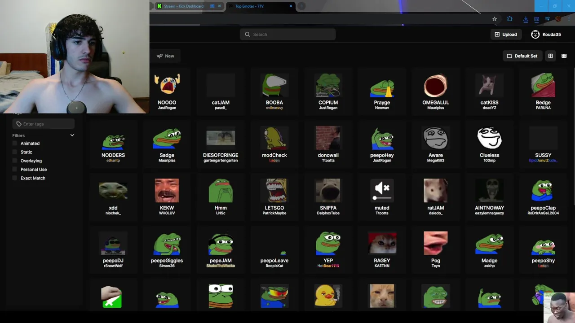575x323 pixels.
Task: Click the peepoDJ emote
Action: [x=113, y=249]
